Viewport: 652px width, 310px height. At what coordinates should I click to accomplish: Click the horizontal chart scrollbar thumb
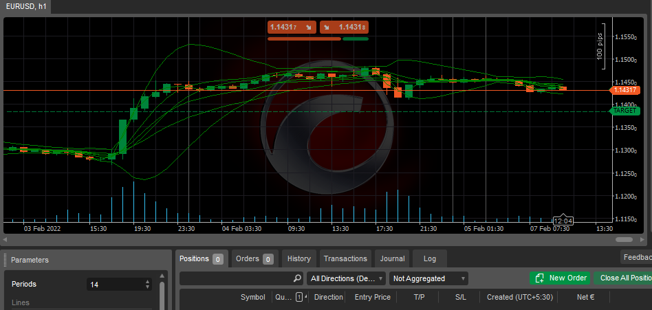pos(624,240)
